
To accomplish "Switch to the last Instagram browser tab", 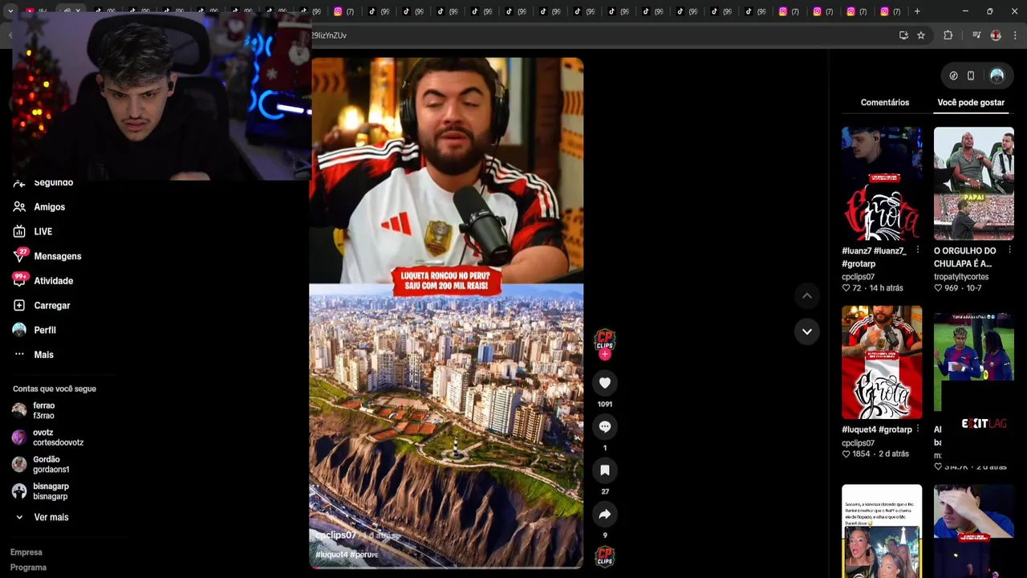I will click(x=890, y=11).
